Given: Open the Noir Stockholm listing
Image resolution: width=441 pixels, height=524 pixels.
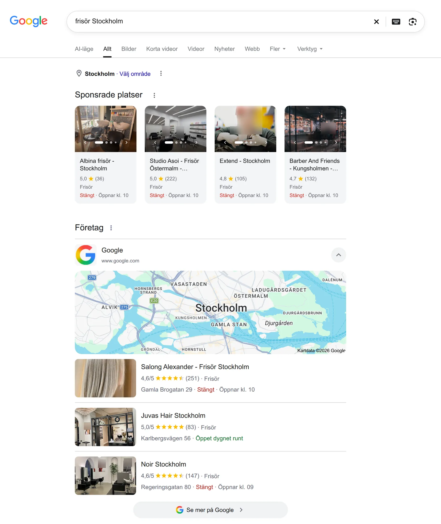Looking at the screenshot, I should 163,464.
